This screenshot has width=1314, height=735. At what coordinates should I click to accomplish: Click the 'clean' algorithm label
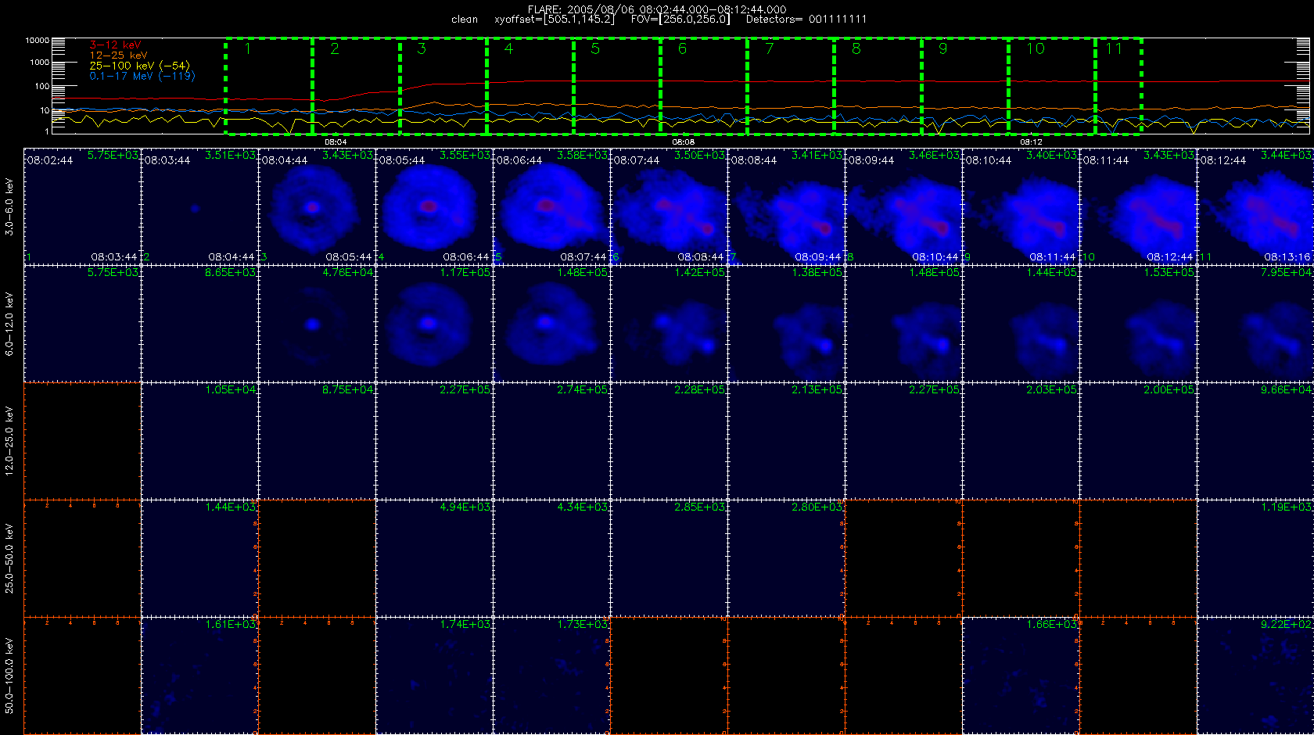point(465,20)
